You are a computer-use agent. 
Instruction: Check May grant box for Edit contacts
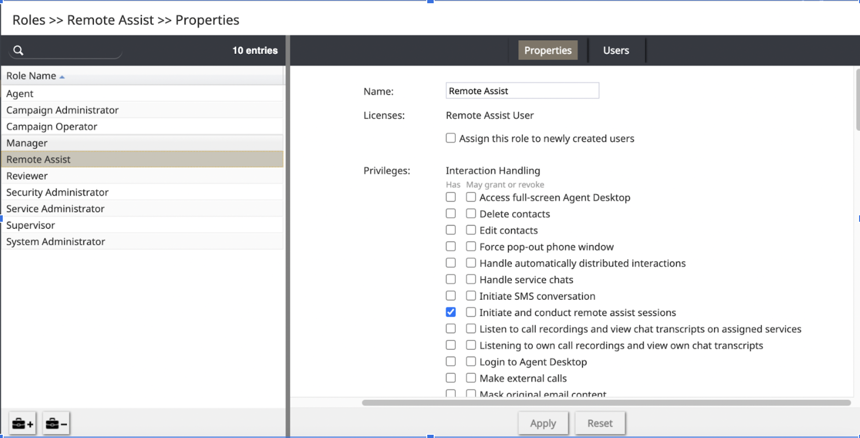point(471,230)
